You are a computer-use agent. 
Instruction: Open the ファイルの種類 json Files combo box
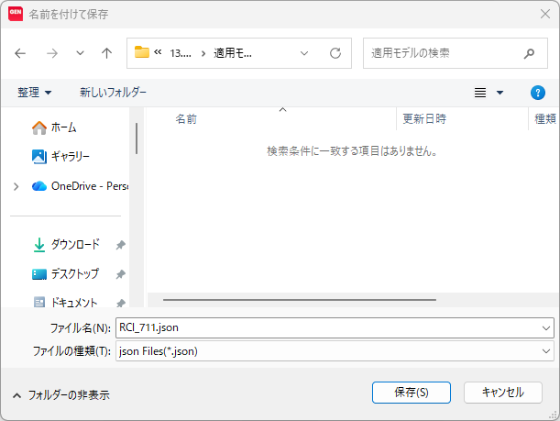pos(335,351)
